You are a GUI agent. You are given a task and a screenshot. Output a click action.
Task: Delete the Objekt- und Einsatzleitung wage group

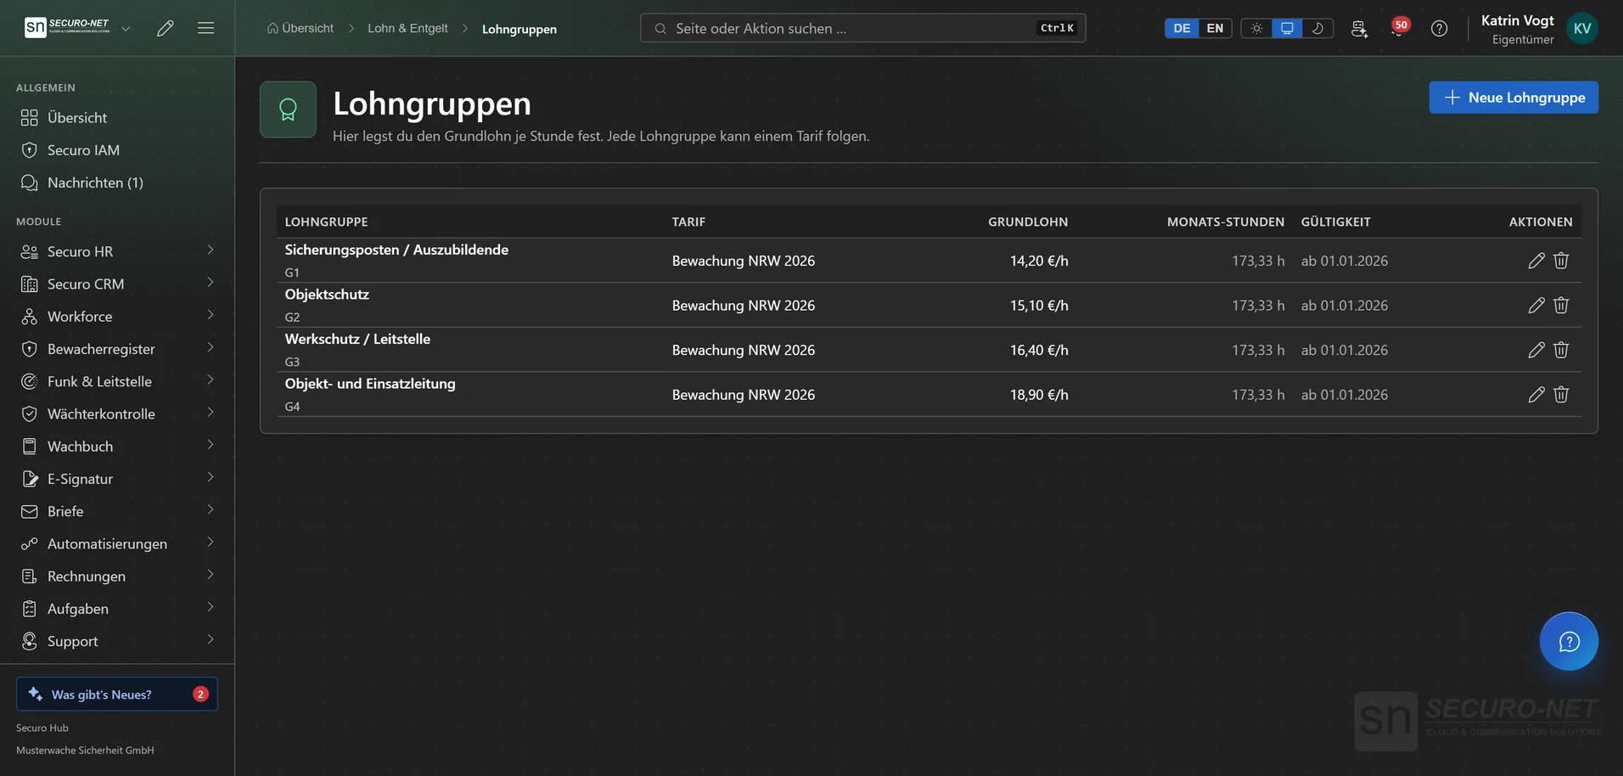click(1561, 395)
